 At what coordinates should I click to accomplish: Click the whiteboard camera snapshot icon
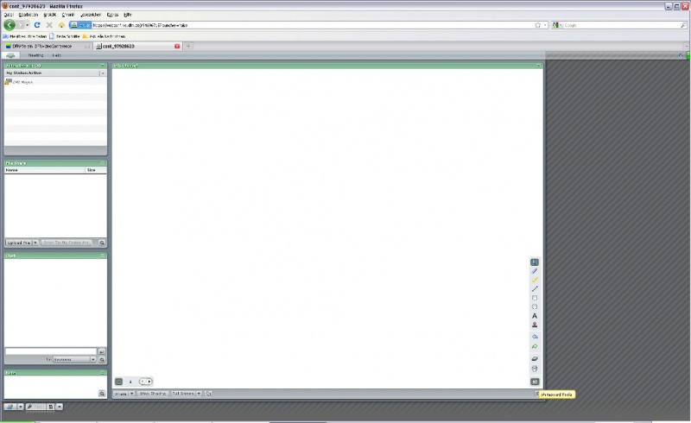pyautogui.click(x=535, y=382)
